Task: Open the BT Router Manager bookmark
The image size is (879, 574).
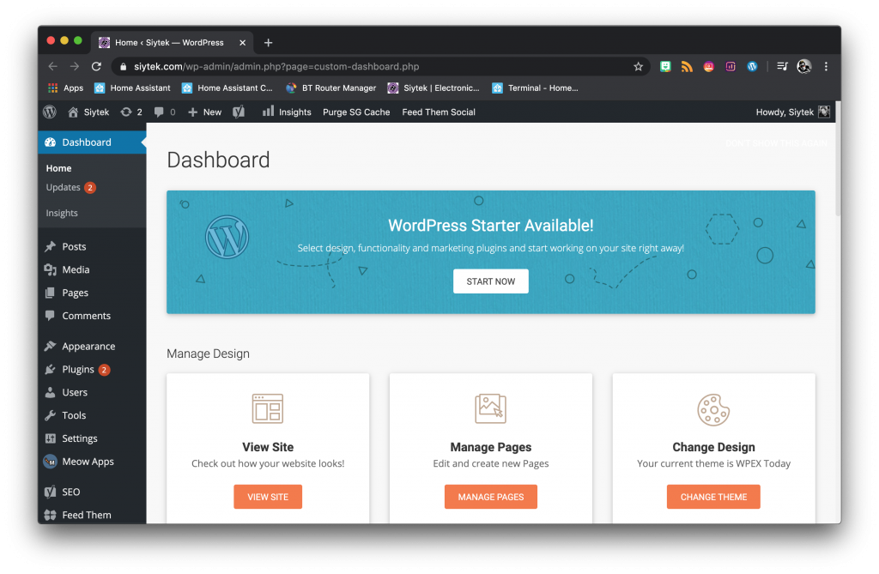Action: point(330,88)
